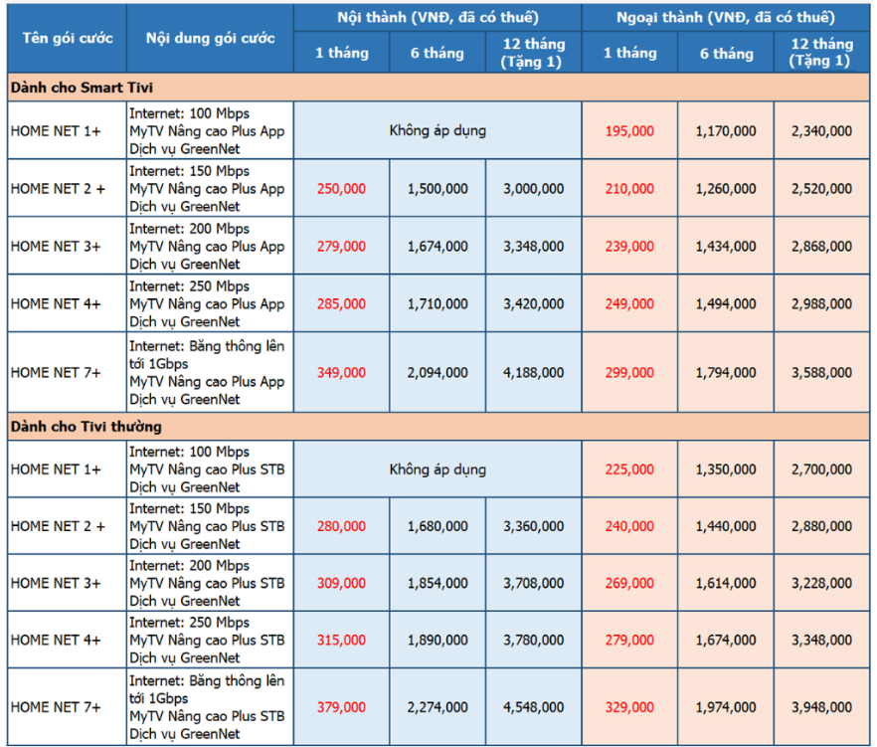877x747 pixels.
Task: Select the 3,780,000 price cell
Action: pos(534,641)
